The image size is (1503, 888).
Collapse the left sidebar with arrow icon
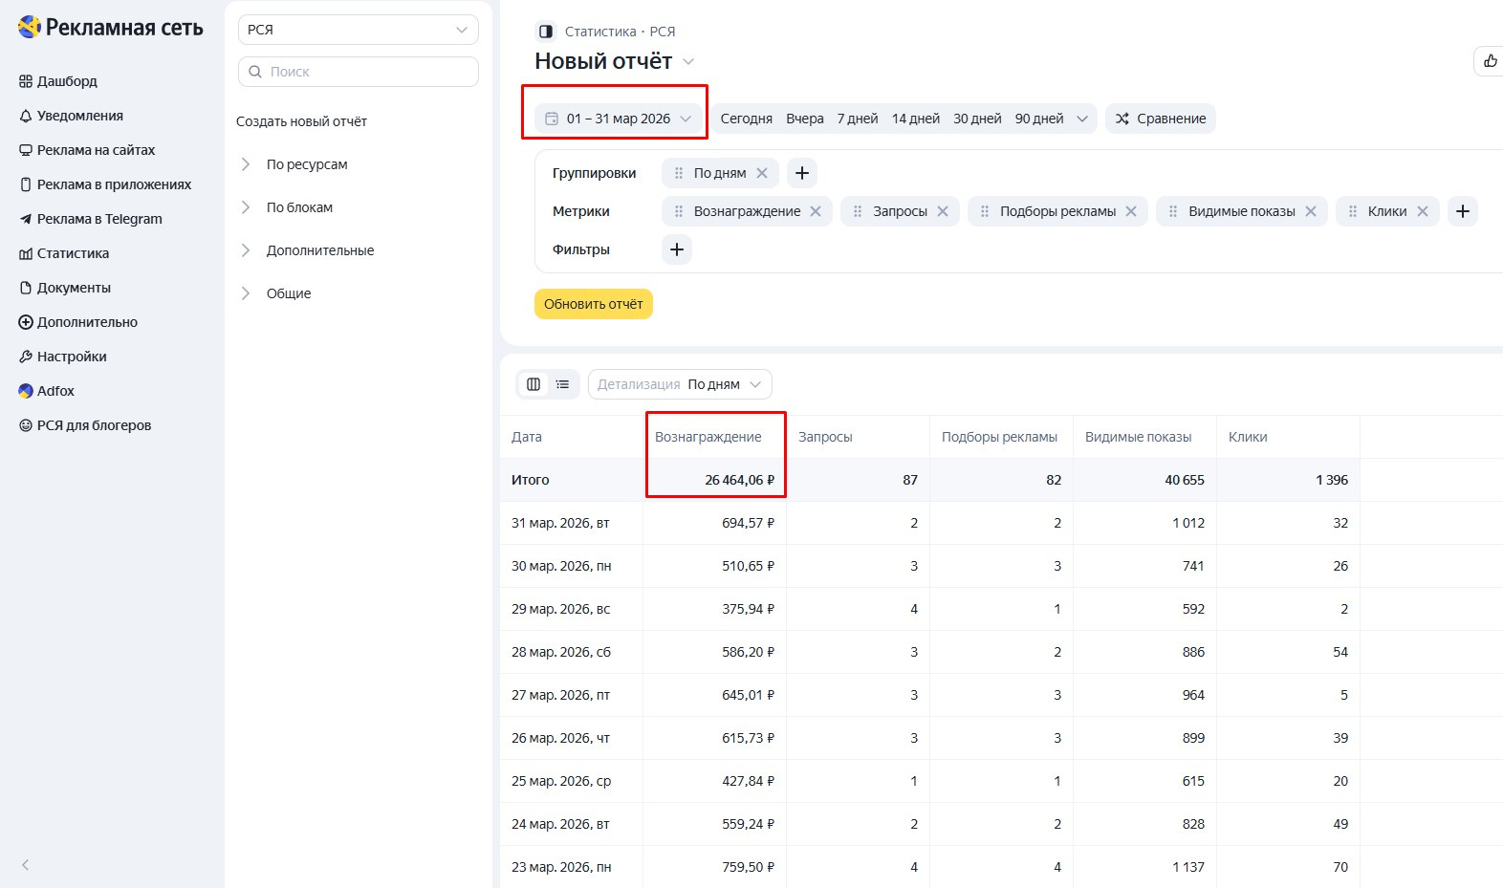26,864
